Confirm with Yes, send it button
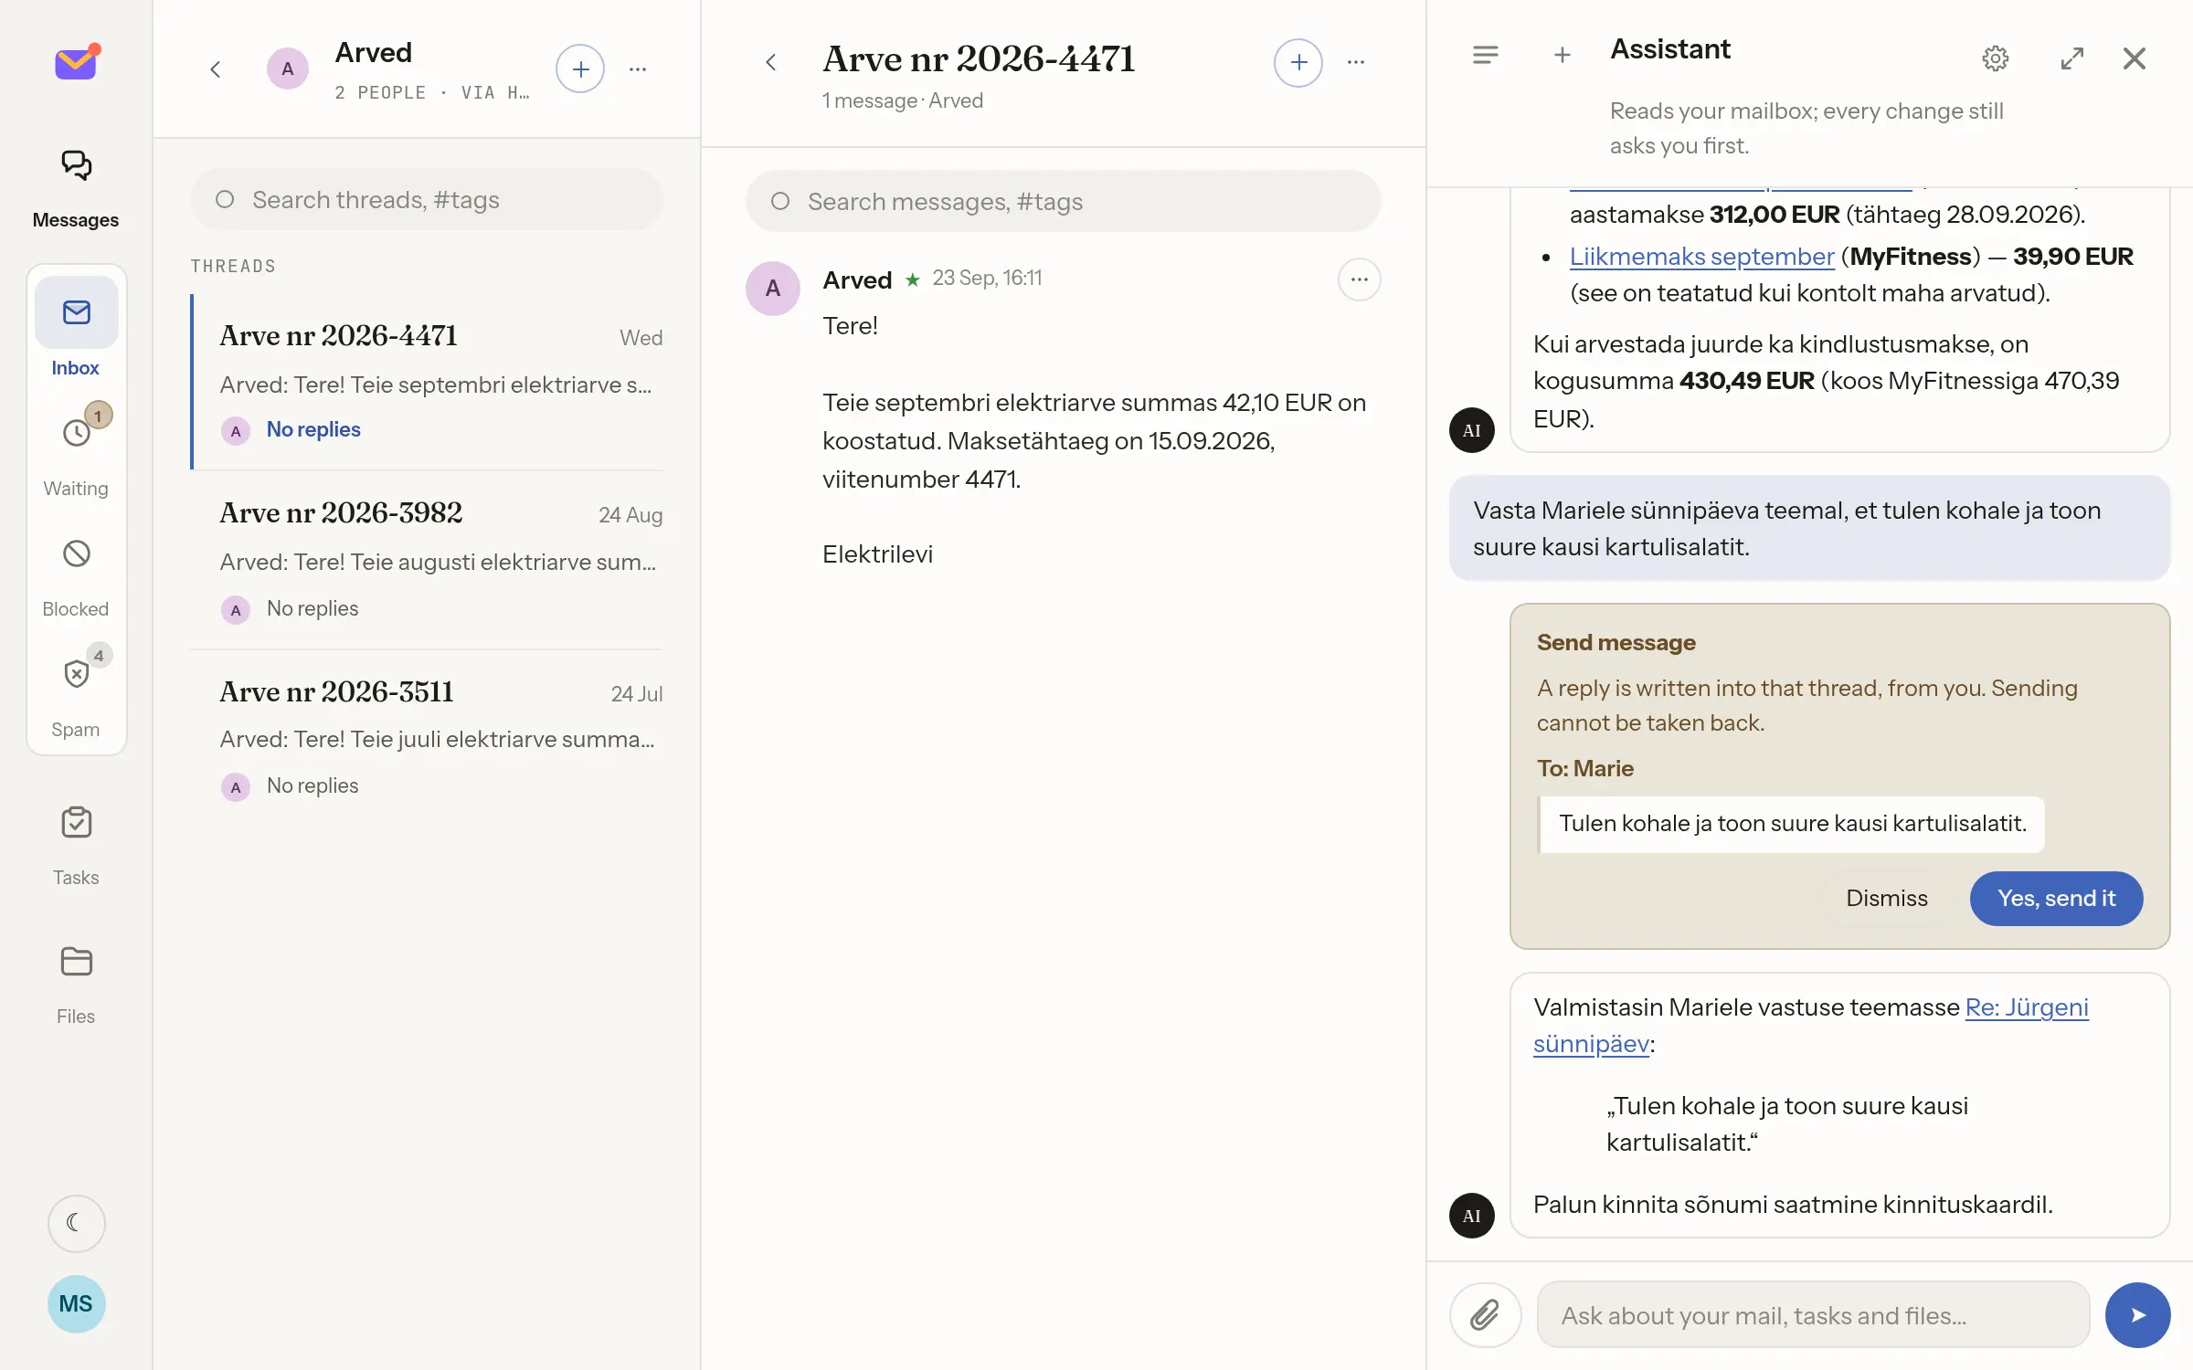 [x=2056, y=898]
